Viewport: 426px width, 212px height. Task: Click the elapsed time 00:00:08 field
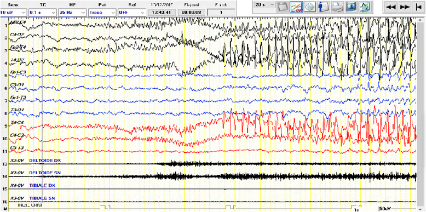coord(191,13)
